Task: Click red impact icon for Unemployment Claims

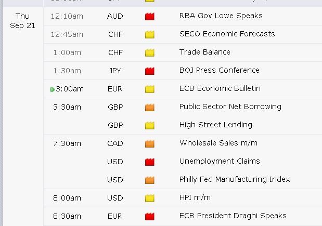Action: coord(150,162)
